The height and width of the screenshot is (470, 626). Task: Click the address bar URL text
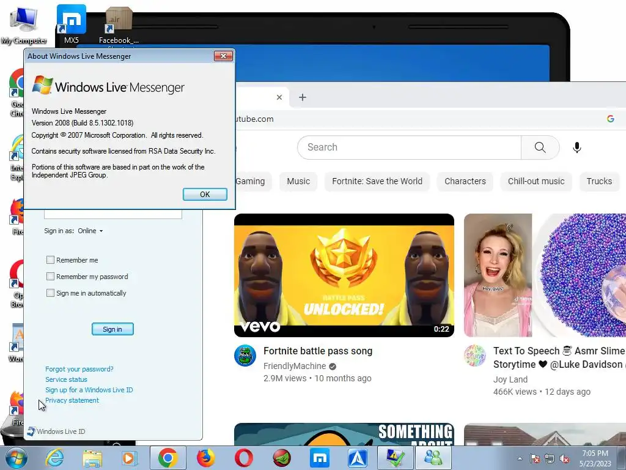pyautogui.click(x=254, y=119)
